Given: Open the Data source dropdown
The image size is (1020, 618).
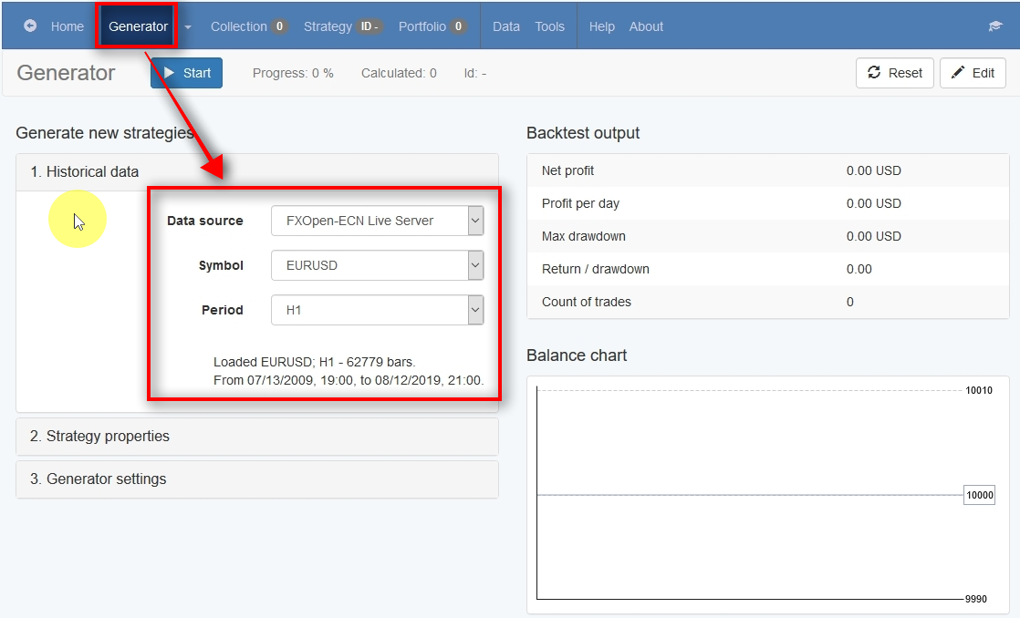Looking at the screenshot, I should point(377,221).
